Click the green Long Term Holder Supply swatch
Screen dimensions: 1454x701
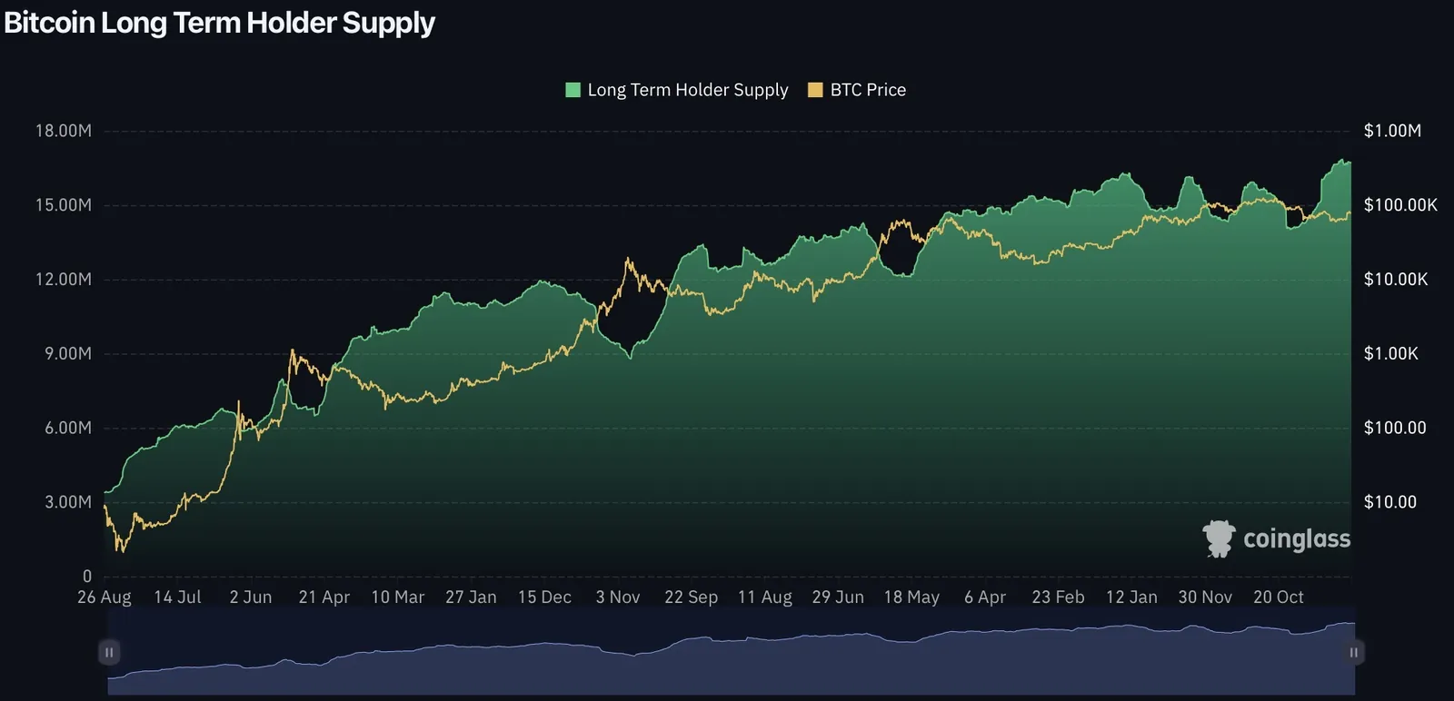pos(573,90)
